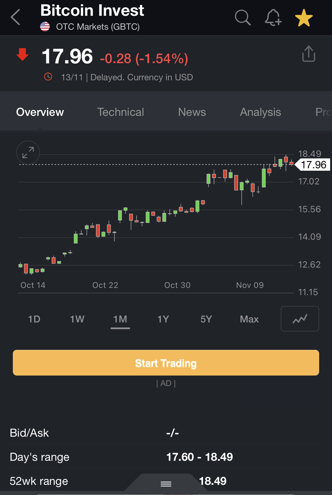This screenshot has width=332, height=495.
Task: Open the Technical tab
Action: tap(120, 112)
